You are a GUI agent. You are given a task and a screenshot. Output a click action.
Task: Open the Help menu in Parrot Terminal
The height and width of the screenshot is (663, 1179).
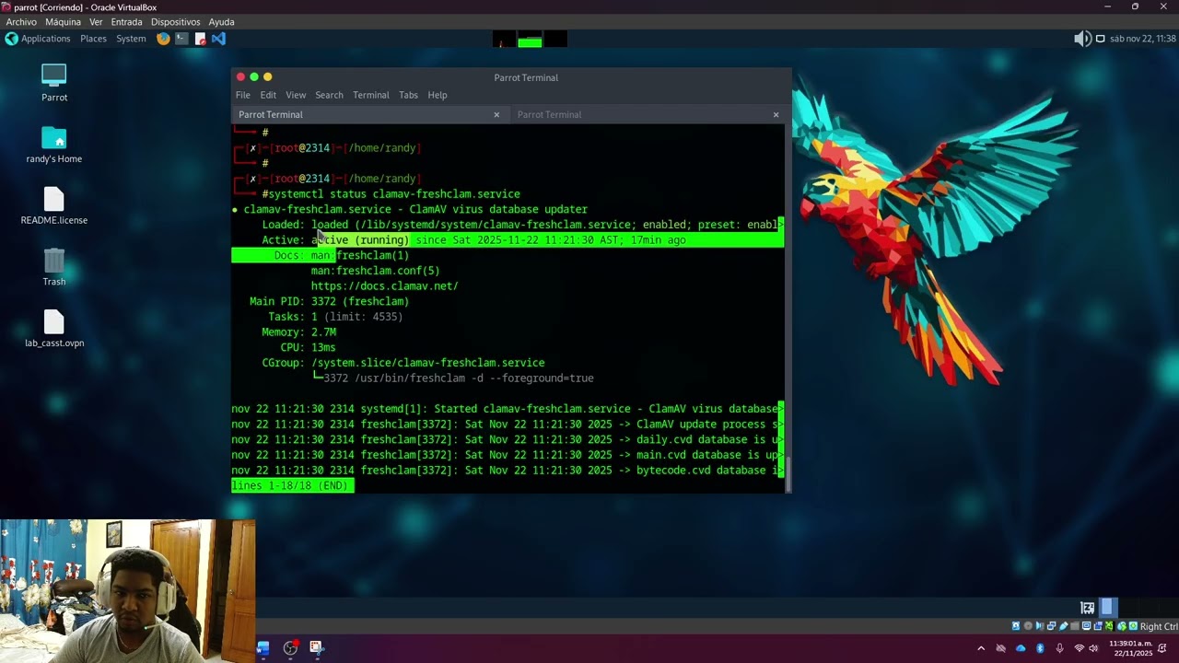click(x=438, y=95)
